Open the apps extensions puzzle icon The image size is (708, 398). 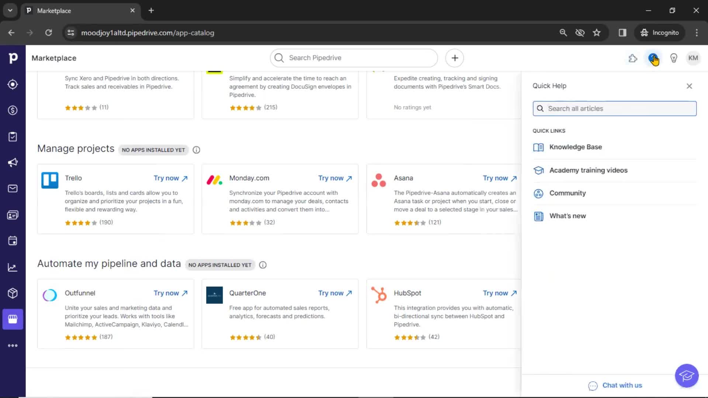[x=633, y=58]
